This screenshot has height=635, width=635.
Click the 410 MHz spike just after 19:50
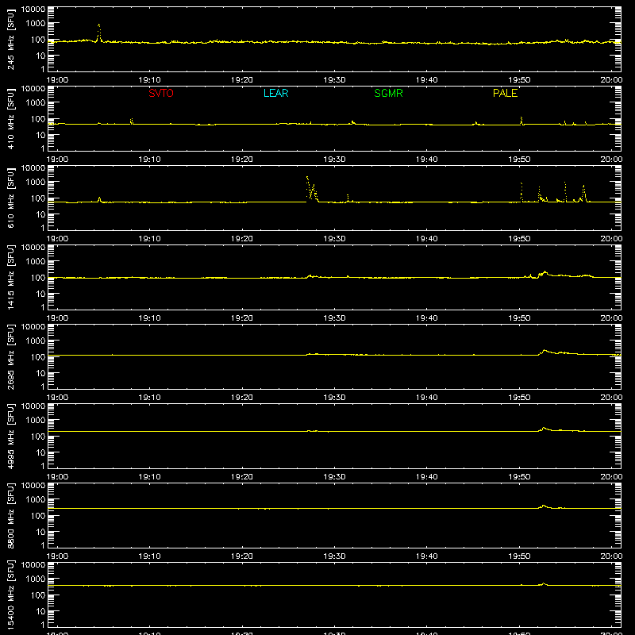[x=521, y=121]
